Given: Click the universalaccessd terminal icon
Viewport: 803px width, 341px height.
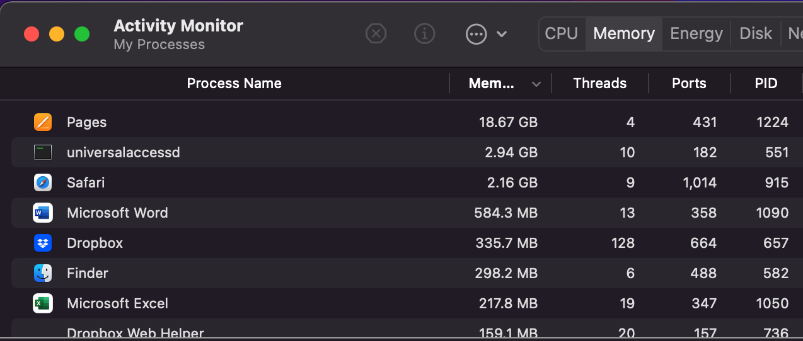Looking at the screenshot, I should point(43,152).
